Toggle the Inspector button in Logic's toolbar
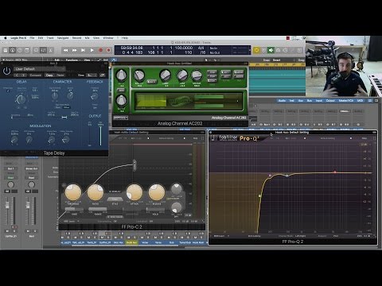The height and width of the screenshot is (286, 382). pos(13,50)
